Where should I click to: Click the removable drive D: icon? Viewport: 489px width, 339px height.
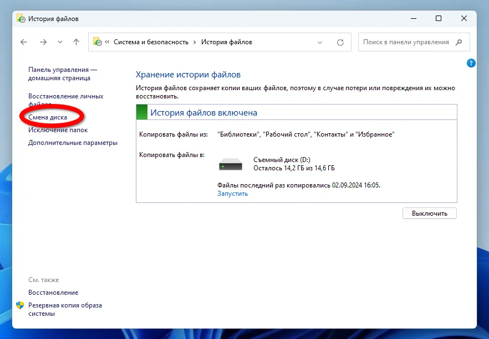[x=230, y=164]
